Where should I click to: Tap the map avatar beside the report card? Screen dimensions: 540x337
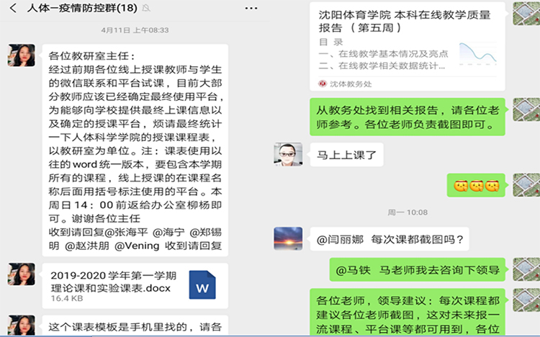pos(526,14)
